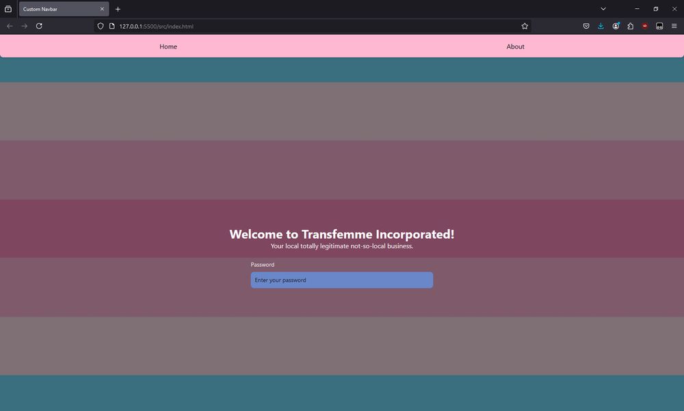Close the Firefox window
This screenshot has height=411, width=684.
674,9
